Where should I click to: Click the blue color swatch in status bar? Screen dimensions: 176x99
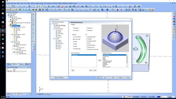(159, 97)
